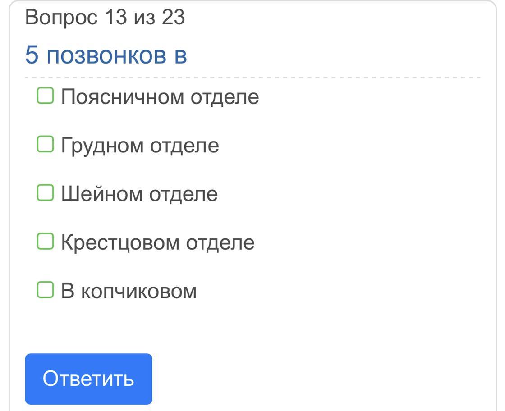Click the word позвонков in question heading

106,55
